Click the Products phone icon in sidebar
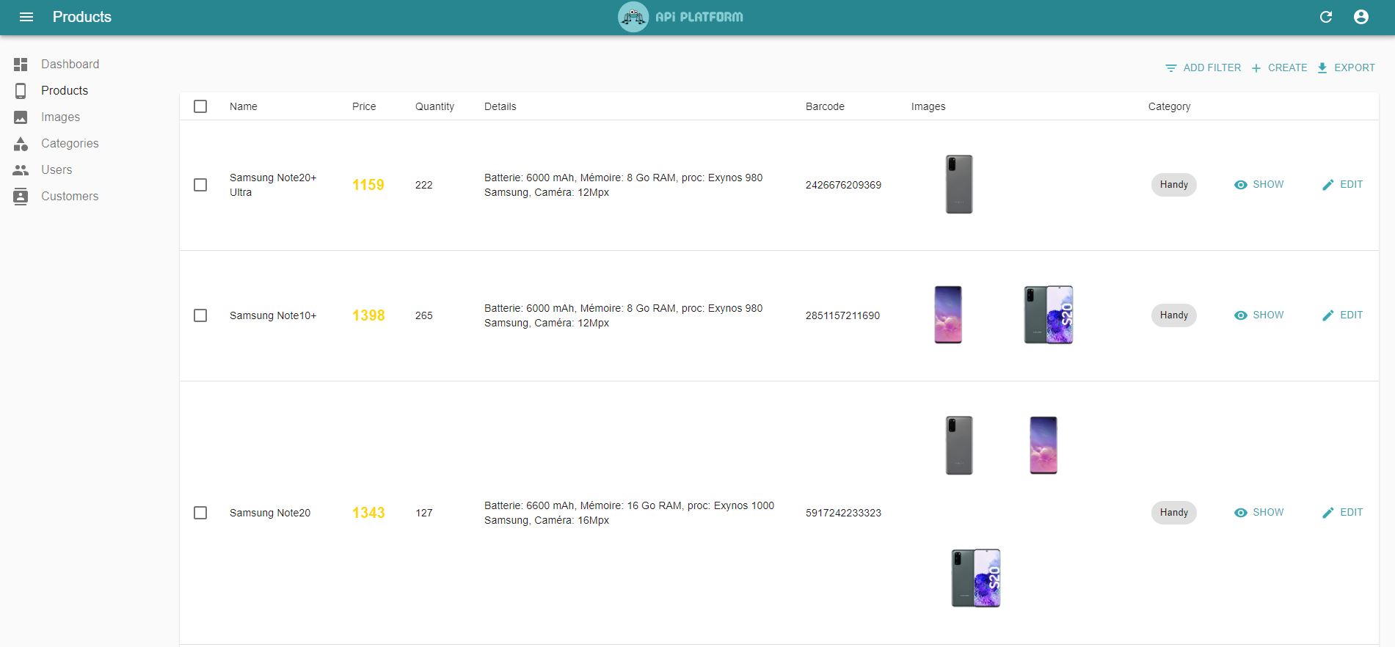This screenshot has height=647, width=1395. pos(21,91)
